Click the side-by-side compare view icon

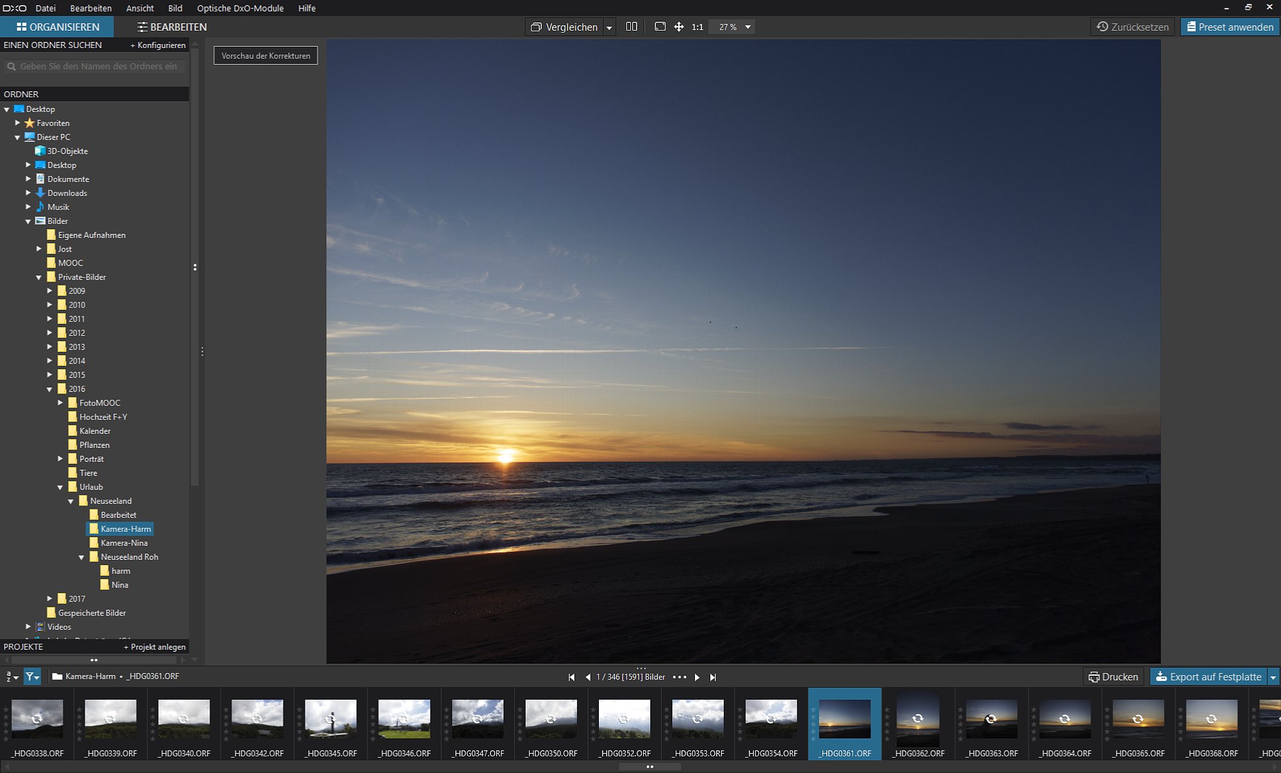632,27
